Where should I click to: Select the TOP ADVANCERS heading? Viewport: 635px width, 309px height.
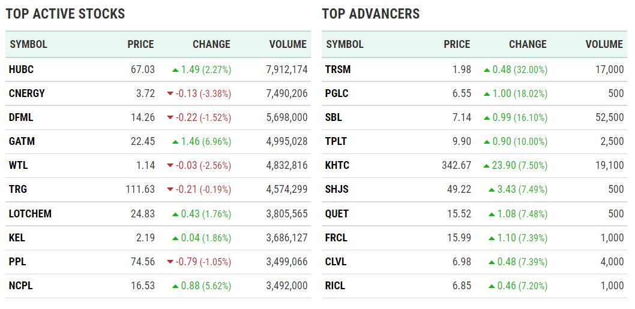click(x=371, y=14)
